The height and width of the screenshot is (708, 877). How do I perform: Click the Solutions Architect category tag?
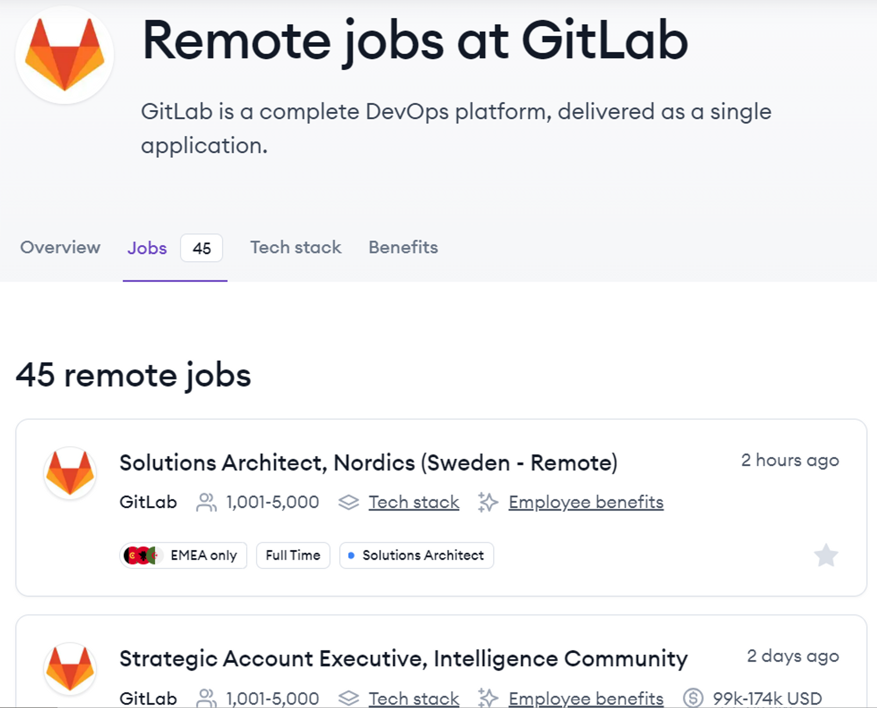417,556
